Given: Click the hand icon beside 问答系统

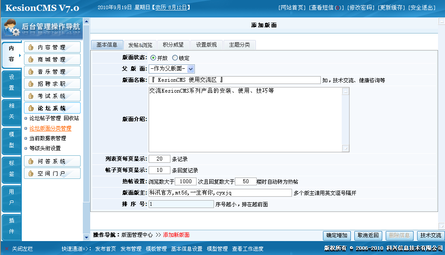Looking at the screenshot, I should pyautogui.click(x=31, y=161).
